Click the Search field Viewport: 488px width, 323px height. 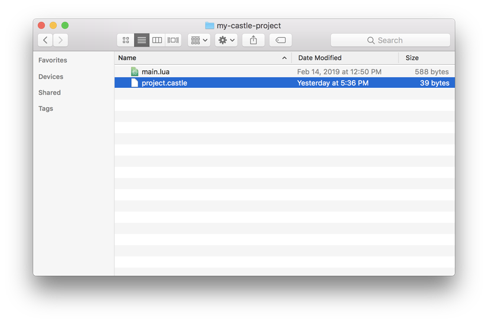[x=391, y=40]
